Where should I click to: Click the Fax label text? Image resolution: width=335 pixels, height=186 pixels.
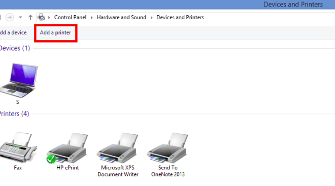coord(18,168)
